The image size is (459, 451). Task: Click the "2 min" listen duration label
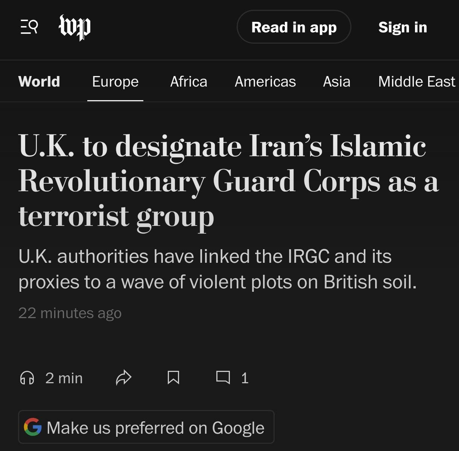point(64,378)
